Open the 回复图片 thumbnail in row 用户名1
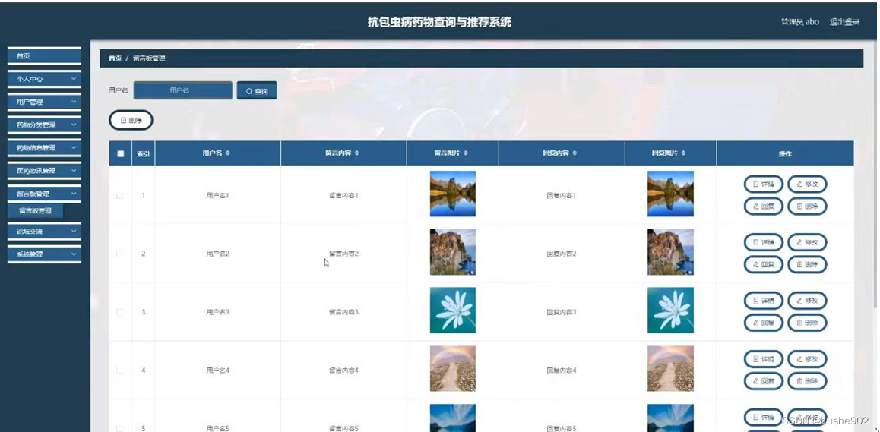The width and height of the screenshot is (880, 432). [x=670, y=194]
